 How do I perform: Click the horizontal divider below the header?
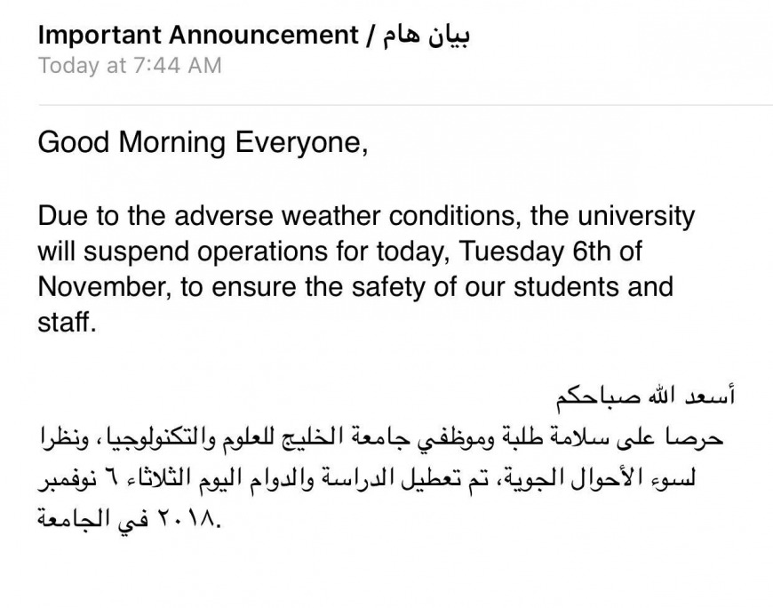(x=405, y=106)
